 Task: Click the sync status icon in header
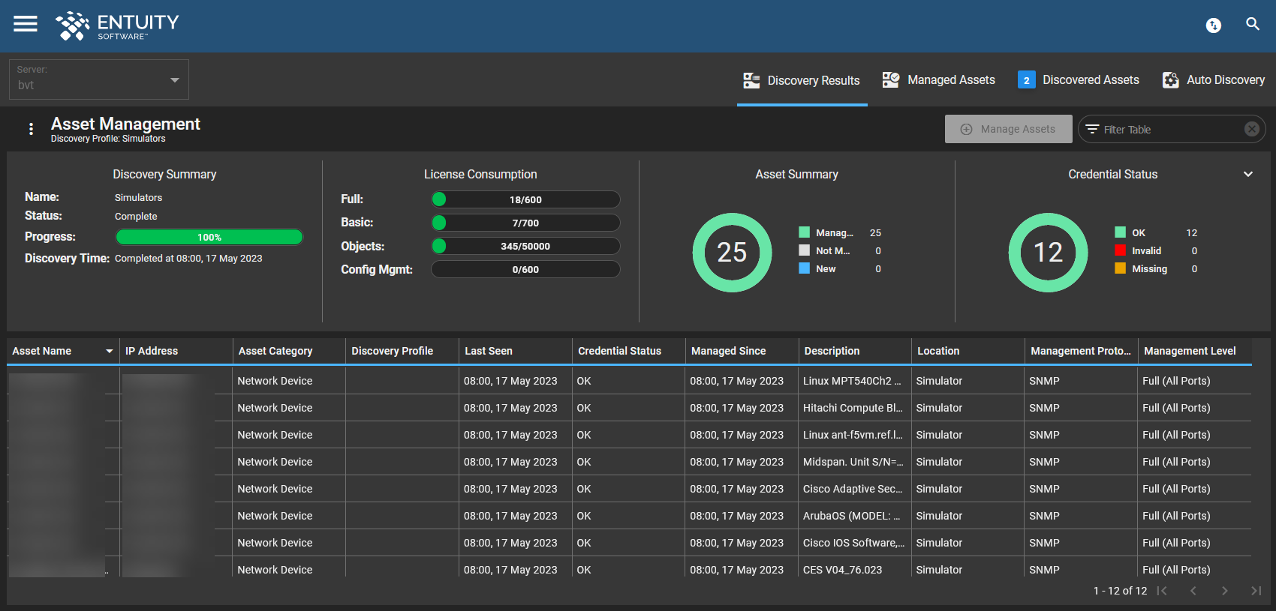point(1213,25)
